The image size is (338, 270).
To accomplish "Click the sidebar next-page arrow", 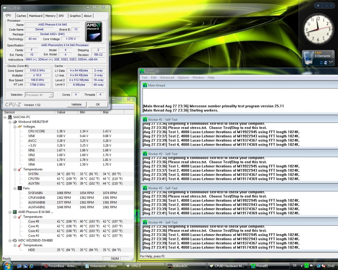I will tap(332, 5).
